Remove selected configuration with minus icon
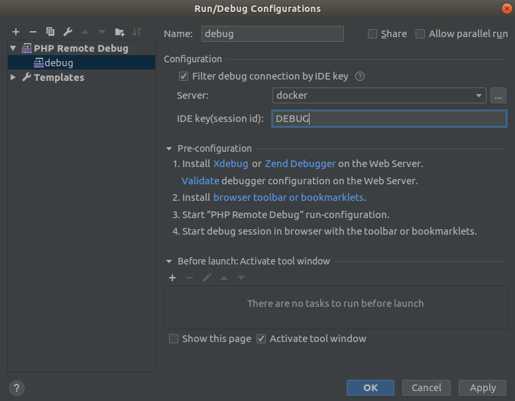The height and width of the screenshot is (401, 515). click(33, 32)
